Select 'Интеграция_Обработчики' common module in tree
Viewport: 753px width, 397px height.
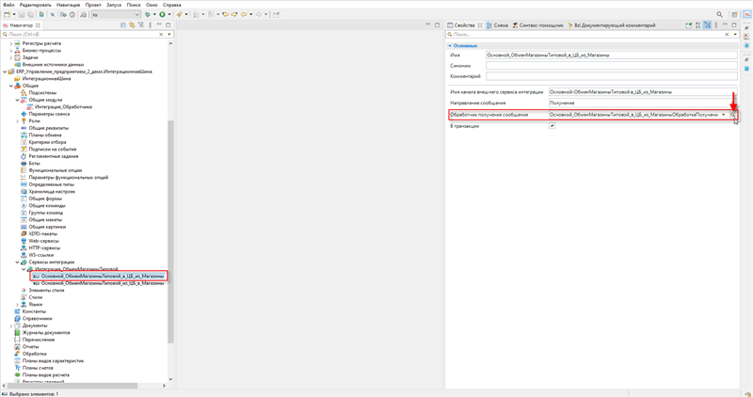[x=62, y=107]
